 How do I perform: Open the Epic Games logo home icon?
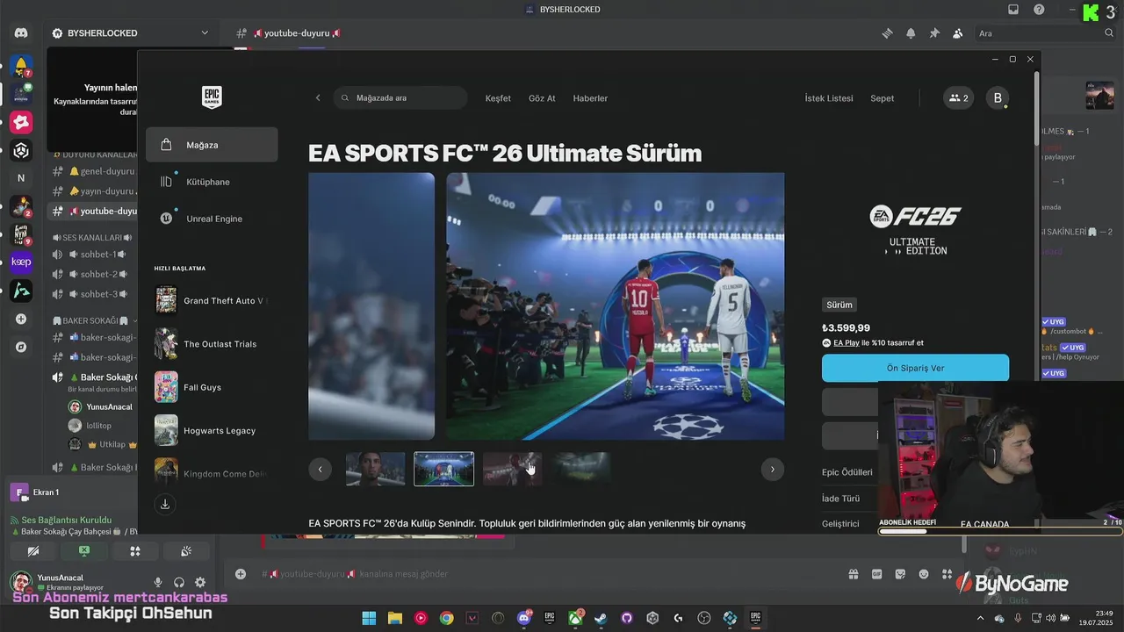(212, 97)
